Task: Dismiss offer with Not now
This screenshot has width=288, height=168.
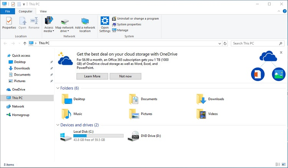Action: [x=126, y=76]
